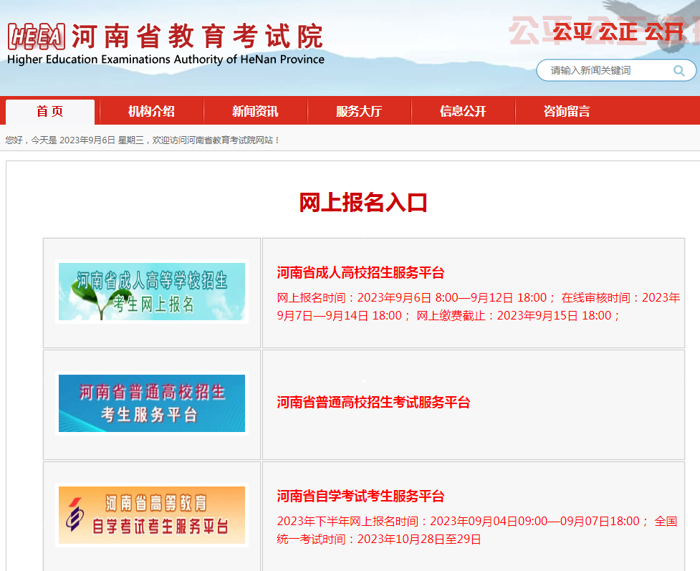The width and height of the screenshot is (700, 571).
Task: Open the 服务大厅 section
Action: pyautogui.click(x=359, y=110)
